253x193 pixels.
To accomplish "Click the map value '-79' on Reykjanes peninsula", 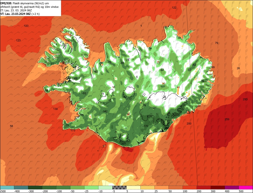I will (67, 125).
